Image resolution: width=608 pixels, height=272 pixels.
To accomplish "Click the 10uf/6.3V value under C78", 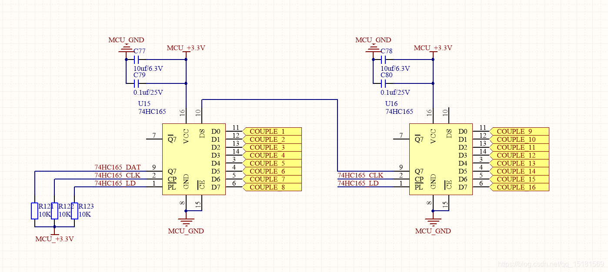I will click(395, 69).
